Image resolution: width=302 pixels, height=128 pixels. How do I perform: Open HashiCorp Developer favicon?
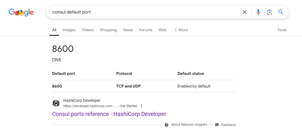point(56,104)
